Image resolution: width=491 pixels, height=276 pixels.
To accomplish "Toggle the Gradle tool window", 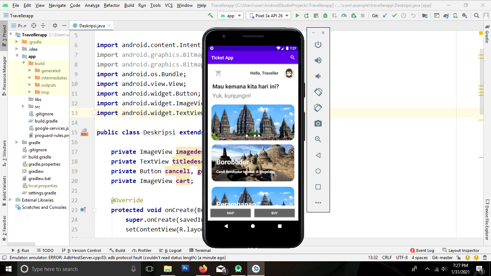I will pyautogui.click(x=487, y=34).
